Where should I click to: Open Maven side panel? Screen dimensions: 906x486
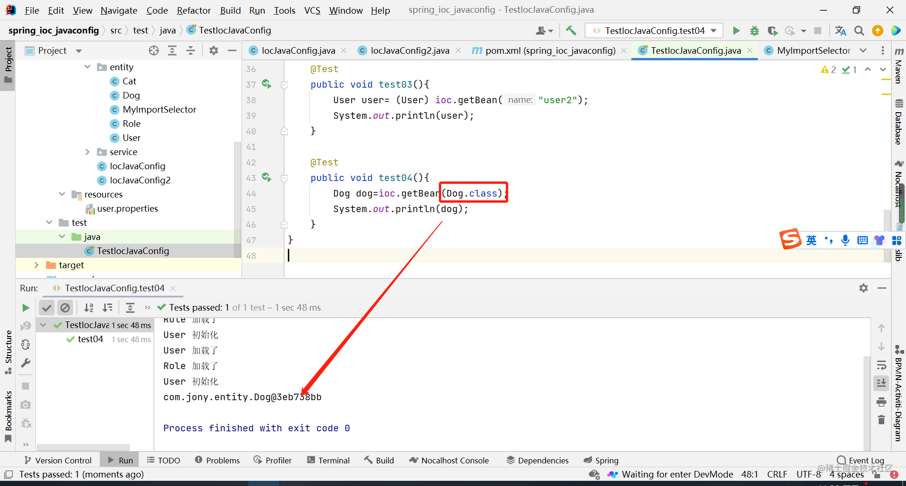(x=899, y=66)
